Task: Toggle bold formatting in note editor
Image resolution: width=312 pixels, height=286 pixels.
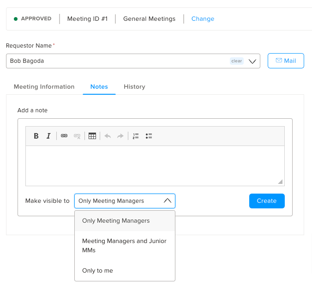Action: pos(36,136)
